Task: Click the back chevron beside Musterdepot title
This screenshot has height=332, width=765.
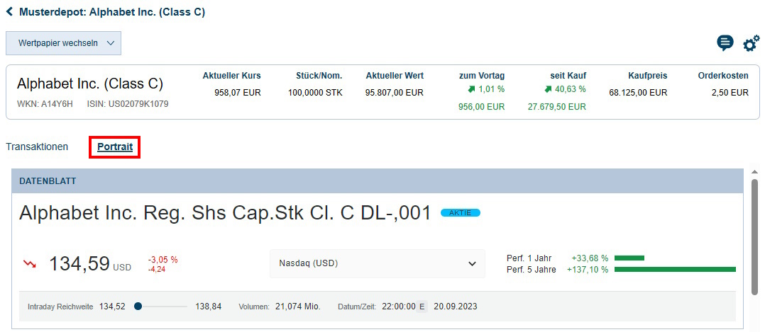Action: point(9,12)
